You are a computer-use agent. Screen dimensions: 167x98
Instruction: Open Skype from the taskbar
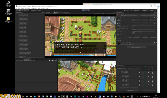35,96
